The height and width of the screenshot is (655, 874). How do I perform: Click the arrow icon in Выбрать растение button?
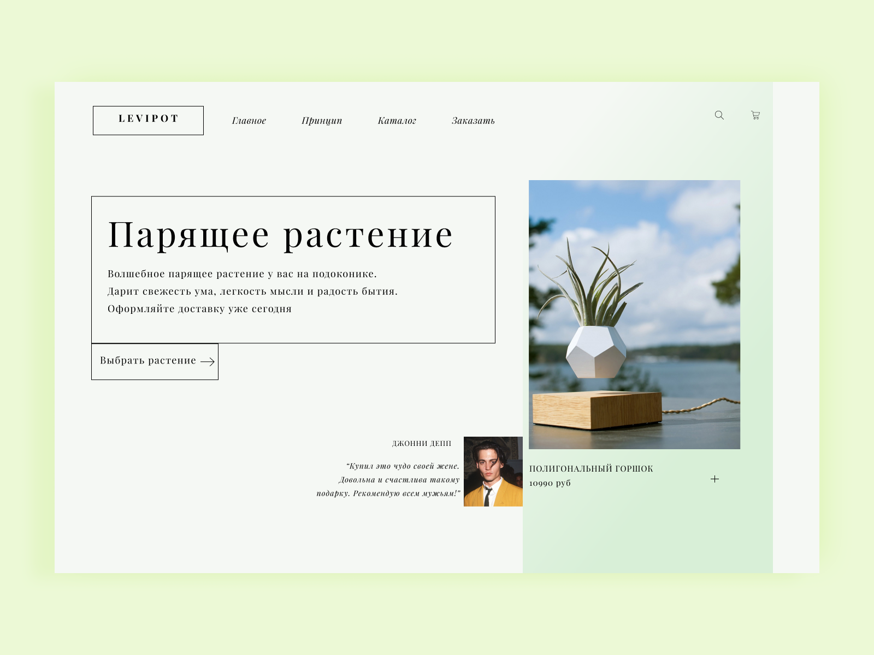point(208,361)
